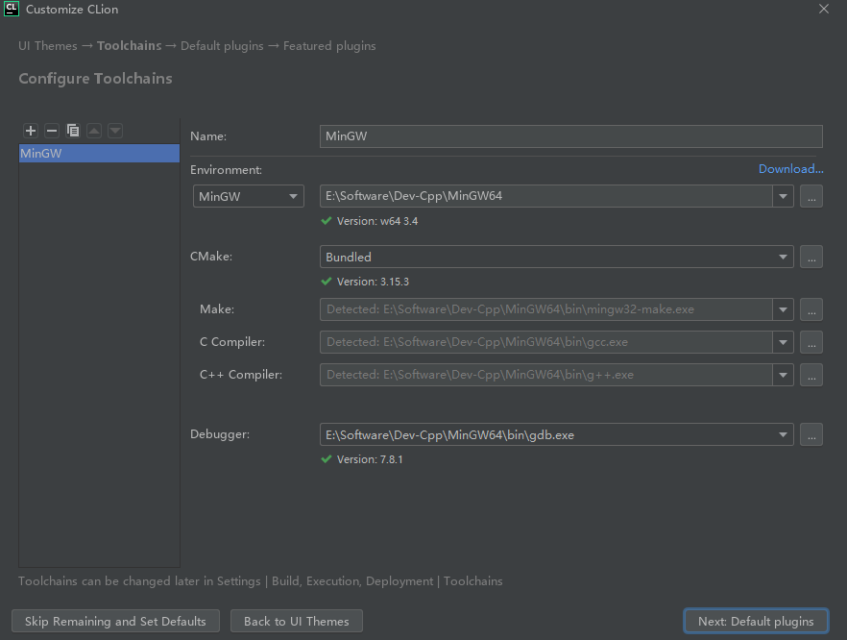
Task: Click the Debugger: label
Action: (x=220, y=434)
